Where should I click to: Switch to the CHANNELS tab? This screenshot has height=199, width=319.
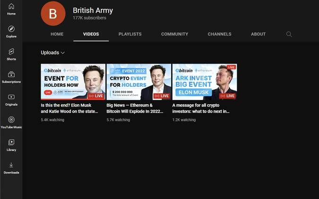[x=219, y=34]
